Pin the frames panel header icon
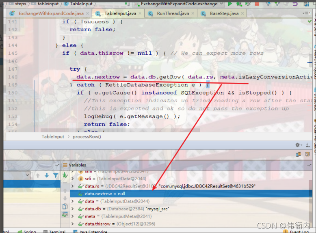This screenshot has height=233, width=316. tap(57, 165)
